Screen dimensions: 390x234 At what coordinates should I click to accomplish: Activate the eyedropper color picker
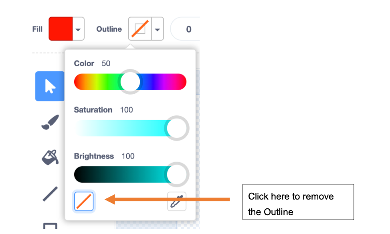[x=177, y=201]
